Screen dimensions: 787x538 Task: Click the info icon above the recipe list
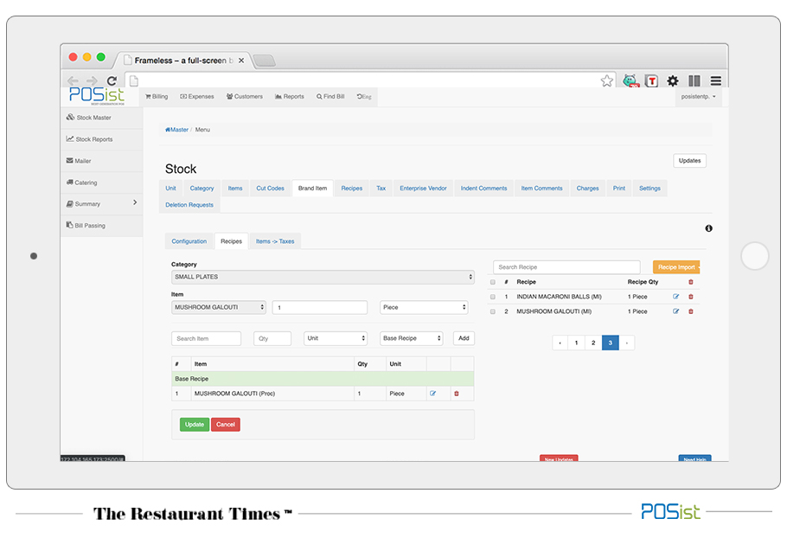(x=708, y=228)
